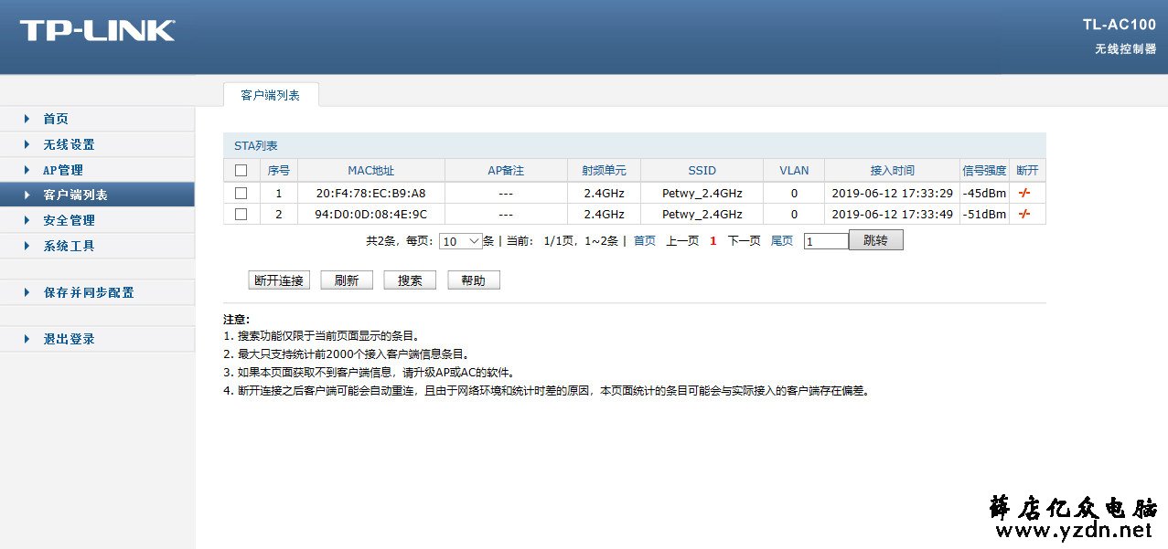Click the 无线控制器 label under the model name
The width and height of the screenshot is (1168, 549).
pos(1126,48)
